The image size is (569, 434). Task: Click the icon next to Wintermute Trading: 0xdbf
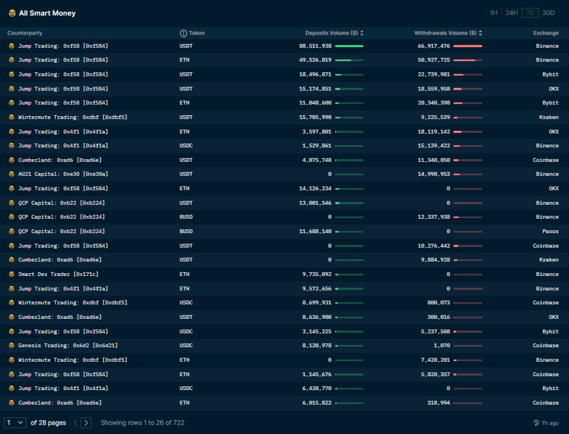coord(11,117)
